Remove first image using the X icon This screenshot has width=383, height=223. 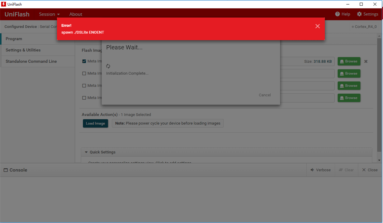coord(366,61)
